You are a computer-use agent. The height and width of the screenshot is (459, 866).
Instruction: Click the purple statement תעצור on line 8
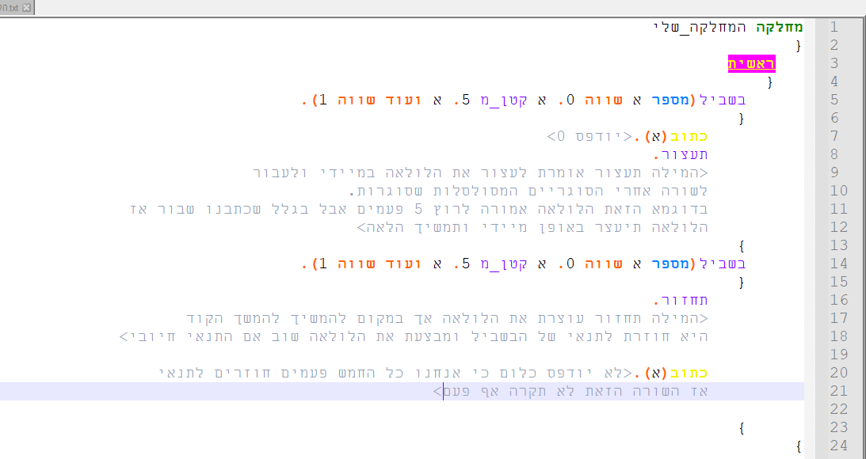tap(685, 154)
